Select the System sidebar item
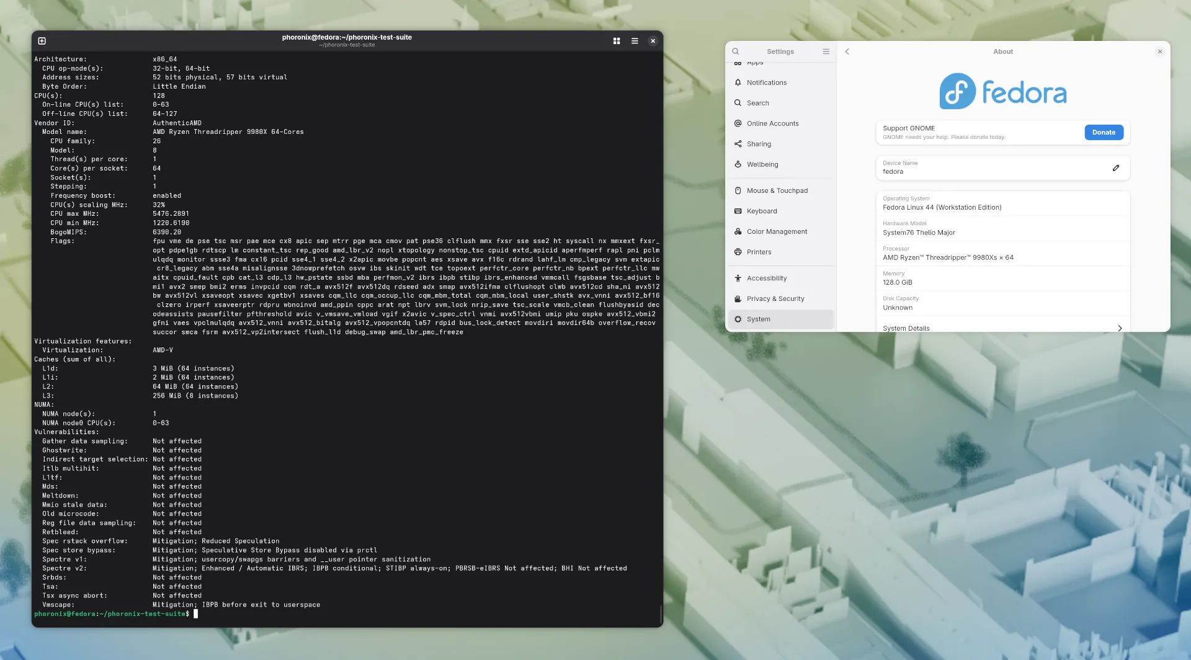This screenshot has width=1191, height=660. coord(781,319)
